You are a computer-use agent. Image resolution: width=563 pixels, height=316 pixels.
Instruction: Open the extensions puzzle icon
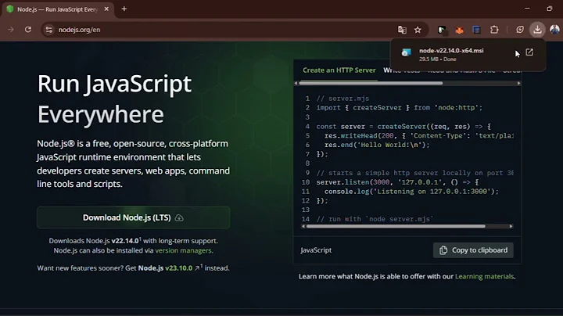click(x=494, y=30)
